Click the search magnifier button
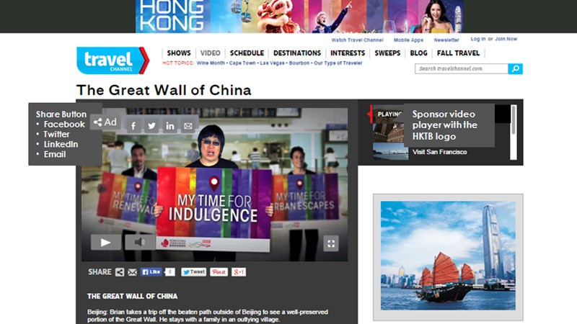This screenshot has height=324, width=577. click(x=515, y=68)
